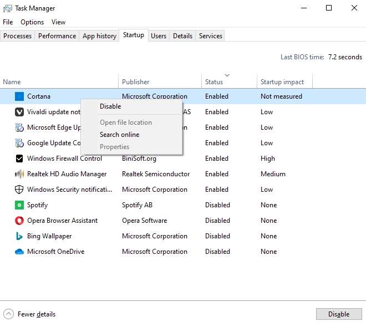This screenshot has height=327, width=366.
Task: Open the View menu
Action: pos(58,22)
